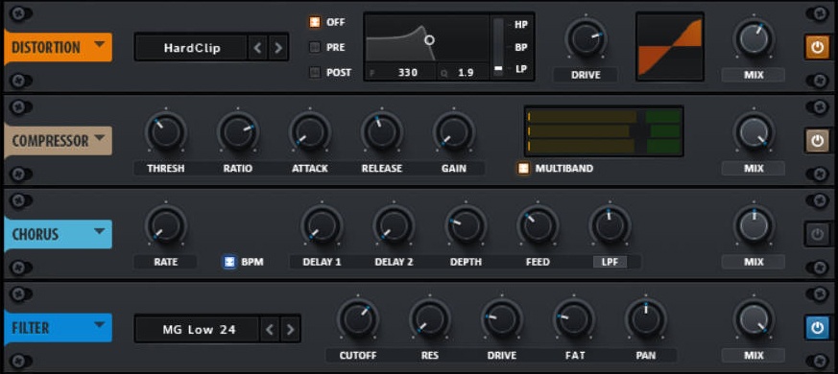
Task: Click the chorus DELAY 2 knob
Action: click(x=394, y=225)
